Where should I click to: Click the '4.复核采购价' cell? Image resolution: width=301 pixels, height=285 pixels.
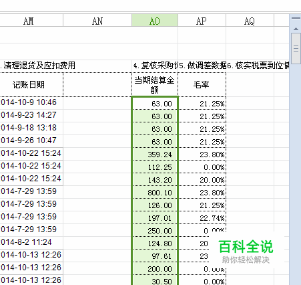pyautogui.click(x=155, y=66)
